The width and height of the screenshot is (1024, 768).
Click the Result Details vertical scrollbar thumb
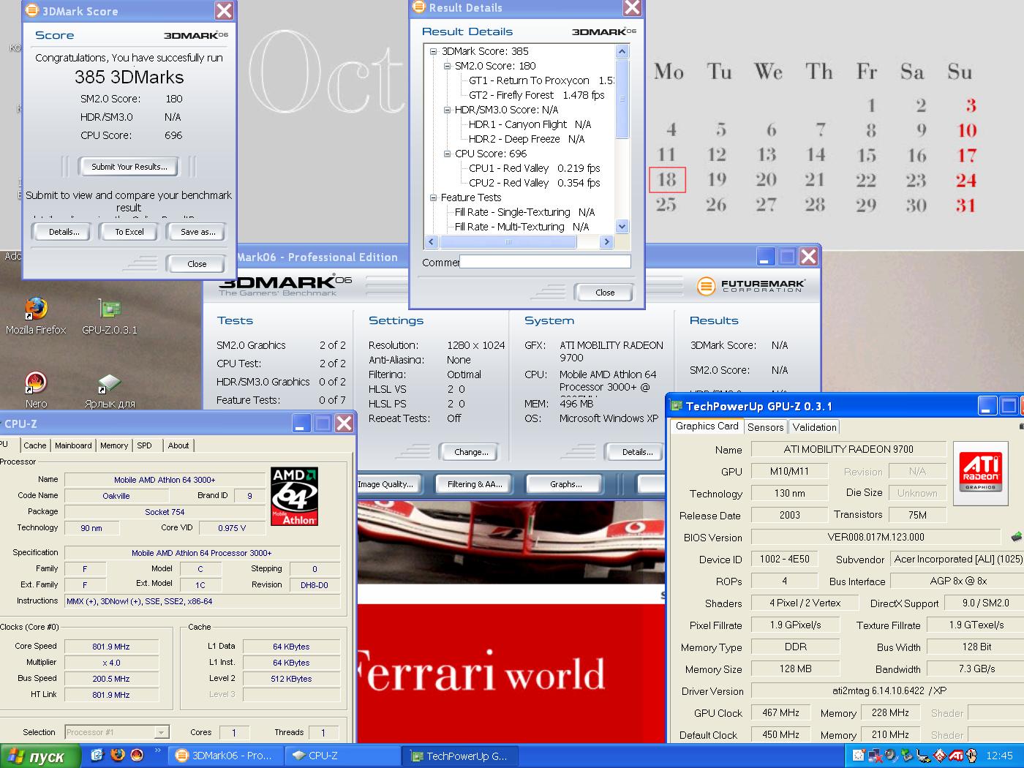click(622, 98)
